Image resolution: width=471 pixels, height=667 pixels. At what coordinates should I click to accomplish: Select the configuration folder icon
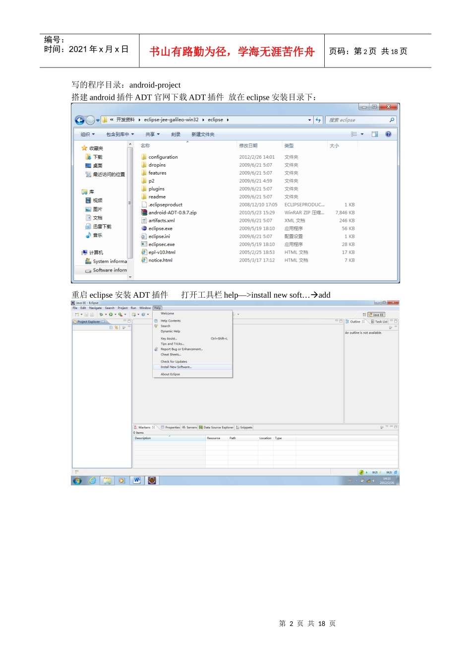[144, 157]
